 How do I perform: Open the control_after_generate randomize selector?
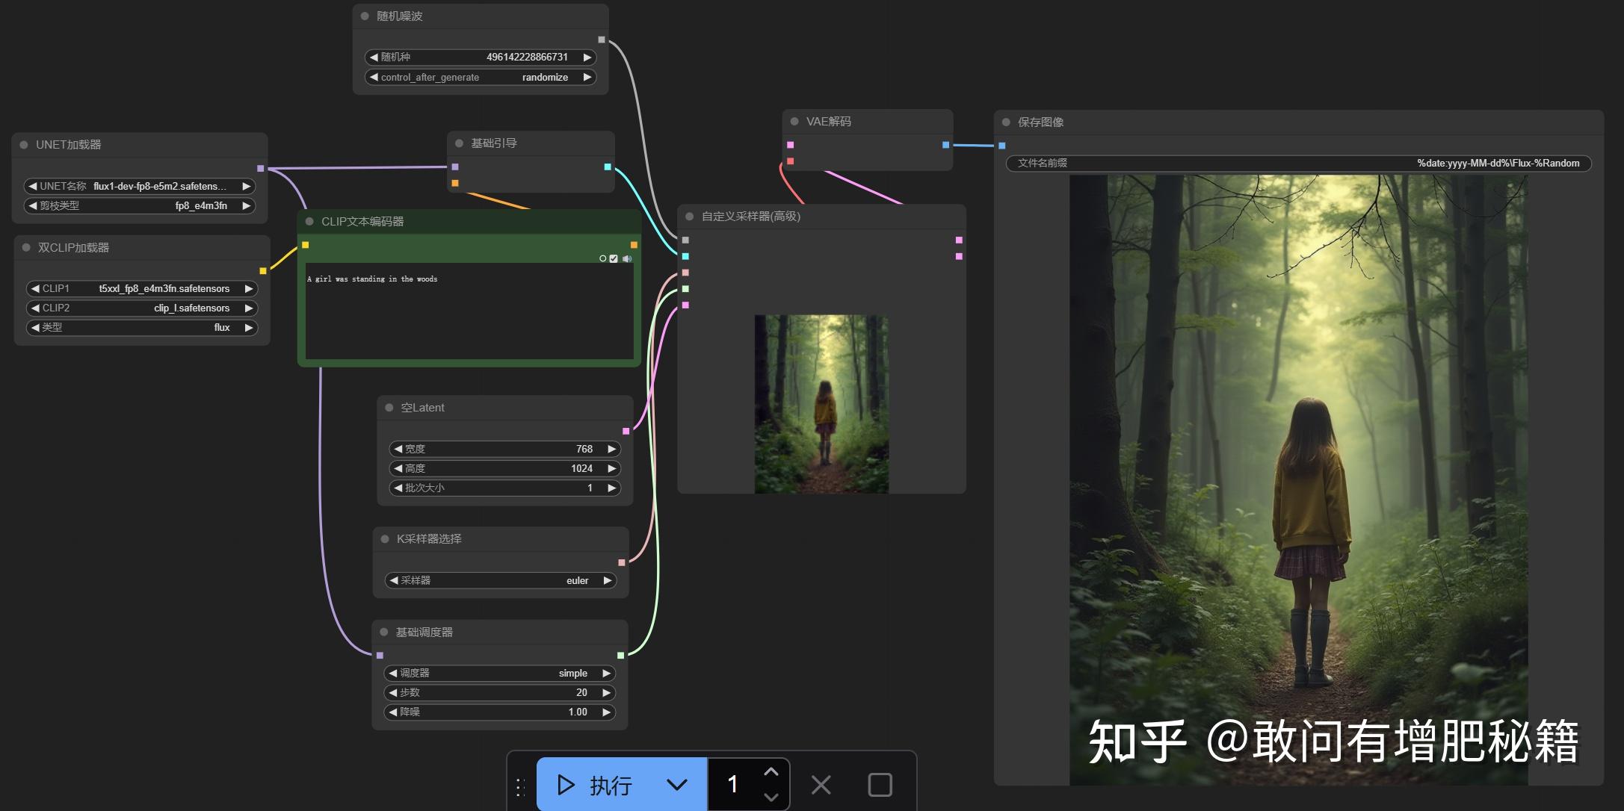[x=480, y=77]
